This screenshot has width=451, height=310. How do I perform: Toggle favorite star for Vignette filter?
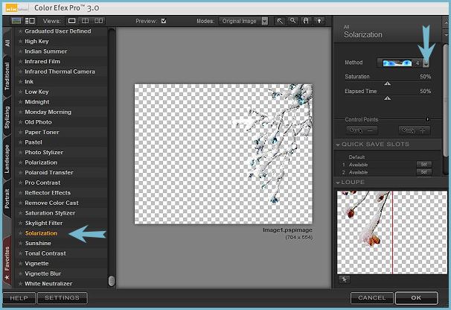[20, 264]
